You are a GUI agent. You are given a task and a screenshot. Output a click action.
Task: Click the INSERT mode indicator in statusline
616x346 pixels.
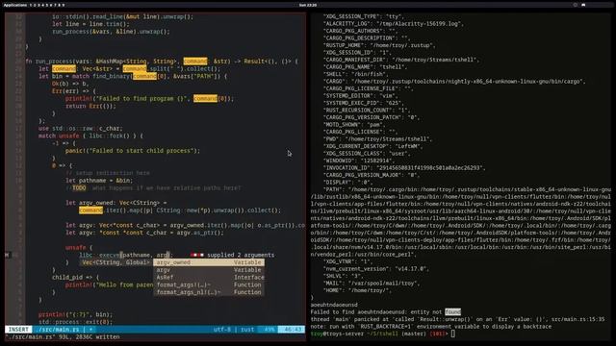click(18, 329)
